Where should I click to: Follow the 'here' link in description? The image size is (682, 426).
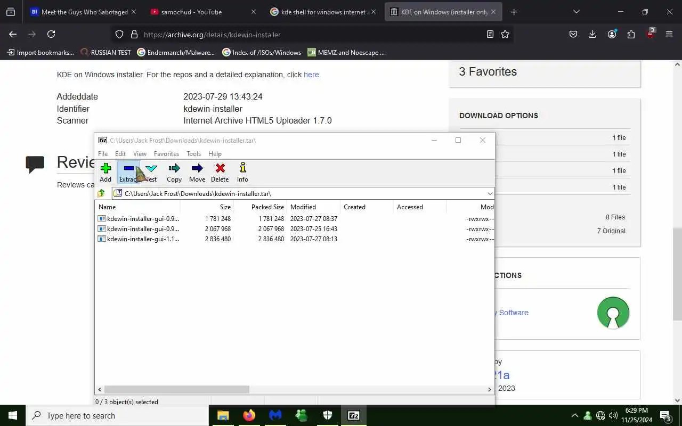312,75
